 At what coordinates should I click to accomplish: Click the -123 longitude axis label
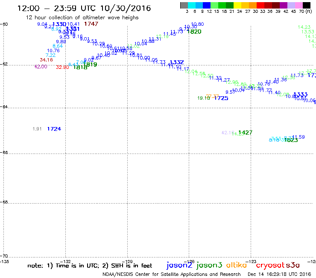click(251, 262)
